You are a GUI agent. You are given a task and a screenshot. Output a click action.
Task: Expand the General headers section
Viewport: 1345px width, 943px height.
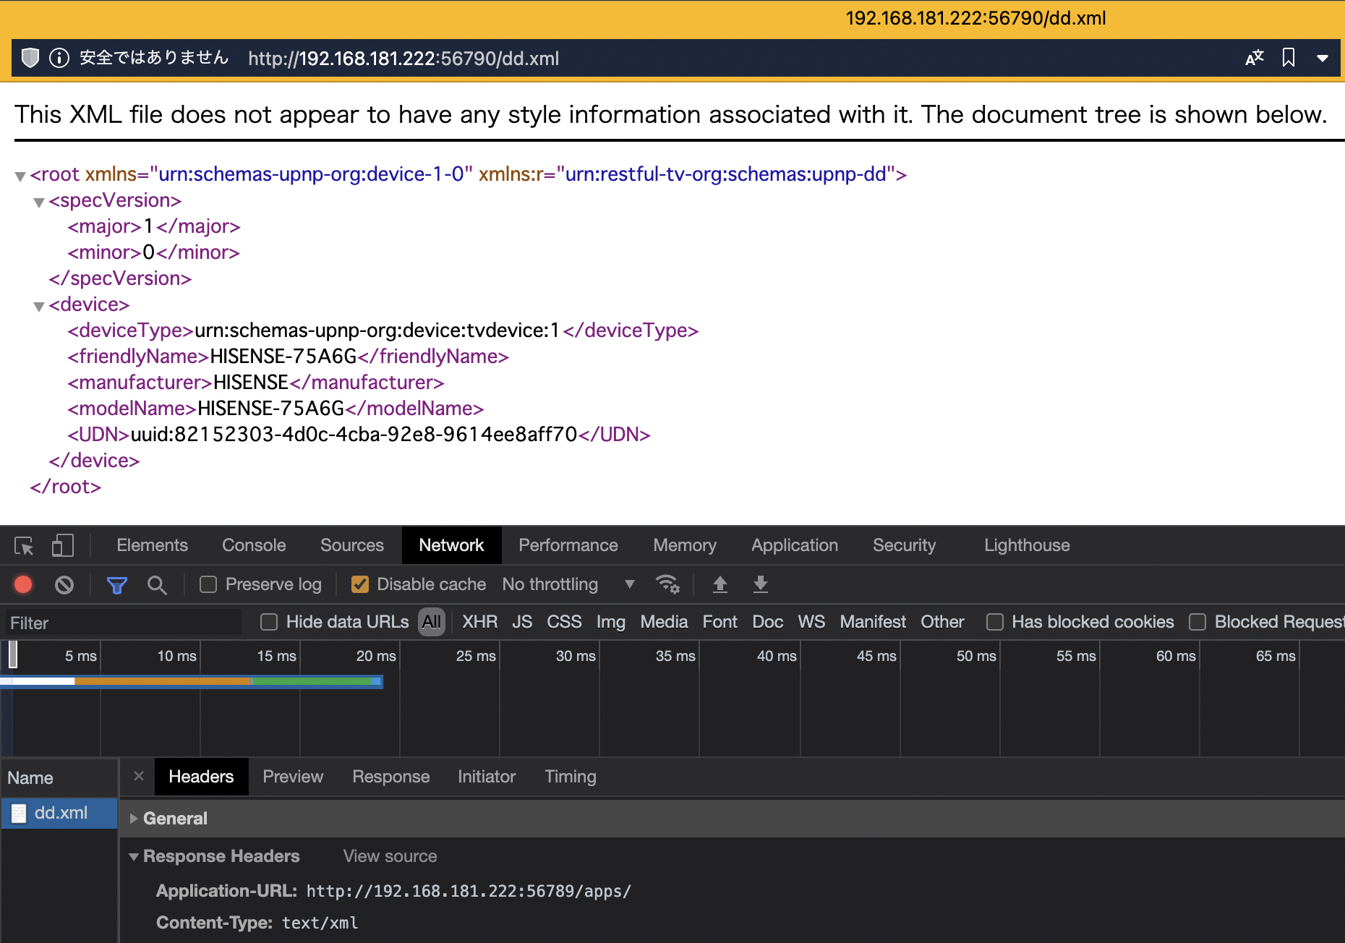pyautogui.click(x=133, y=819)
